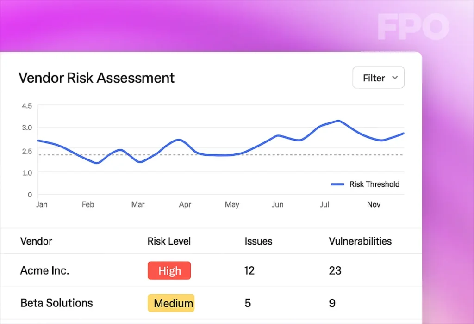Click the High risk badge for Acme Inc.
The image size is (474, 324).
coord(169,271)
